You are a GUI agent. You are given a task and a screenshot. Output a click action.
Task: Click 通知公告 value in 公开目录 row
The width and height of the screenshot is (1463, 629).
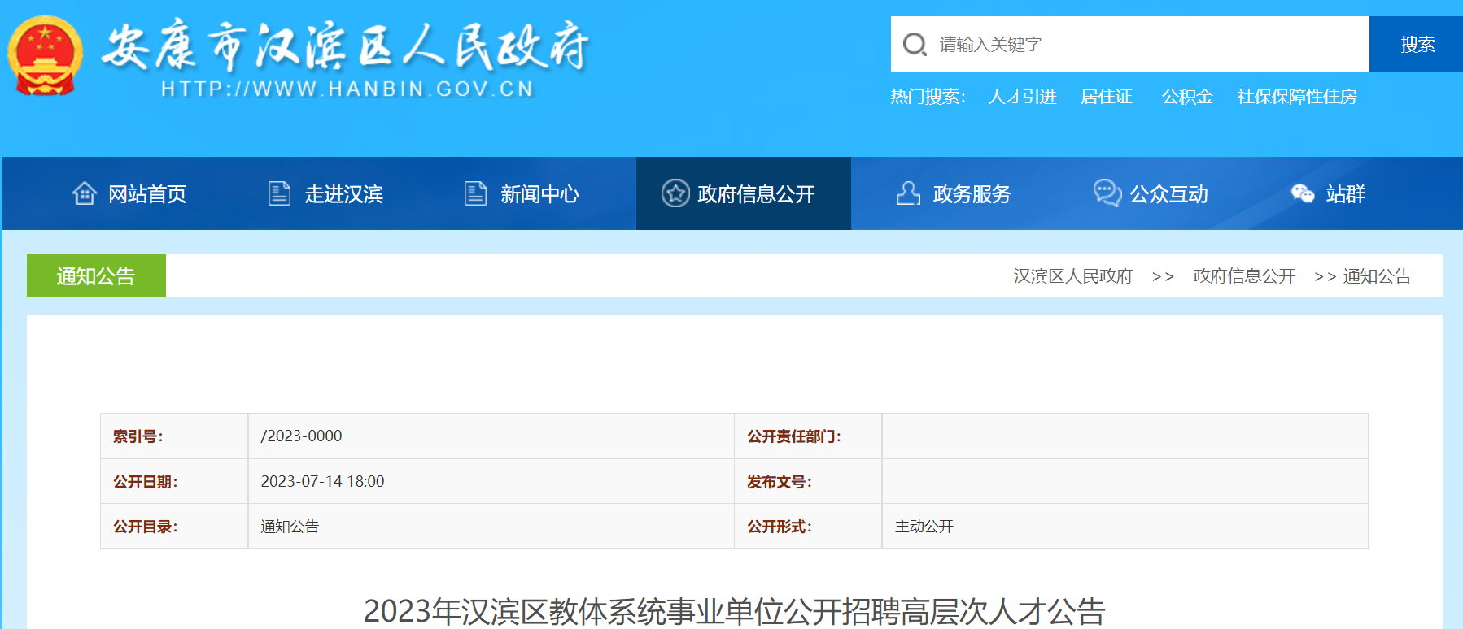click(290, 527)
